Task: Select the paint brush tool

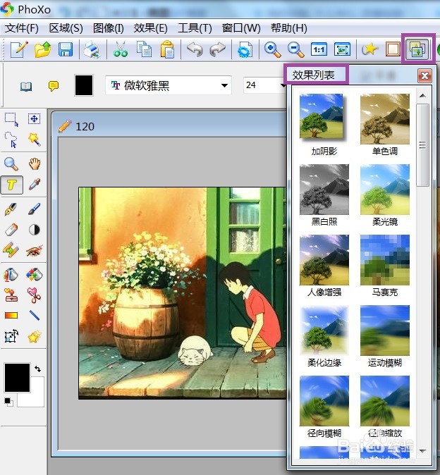Action: 35,209
